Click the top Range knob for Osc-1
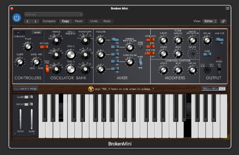The width and height of the screenshot is (239, 155). [x=56, y=40]
